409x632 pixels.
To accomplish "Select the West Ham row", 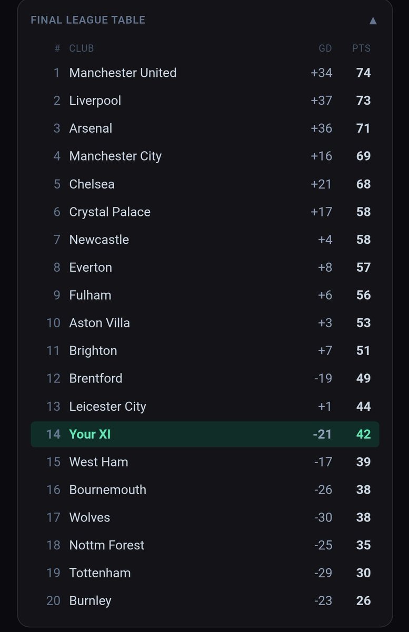I will 205,462.
